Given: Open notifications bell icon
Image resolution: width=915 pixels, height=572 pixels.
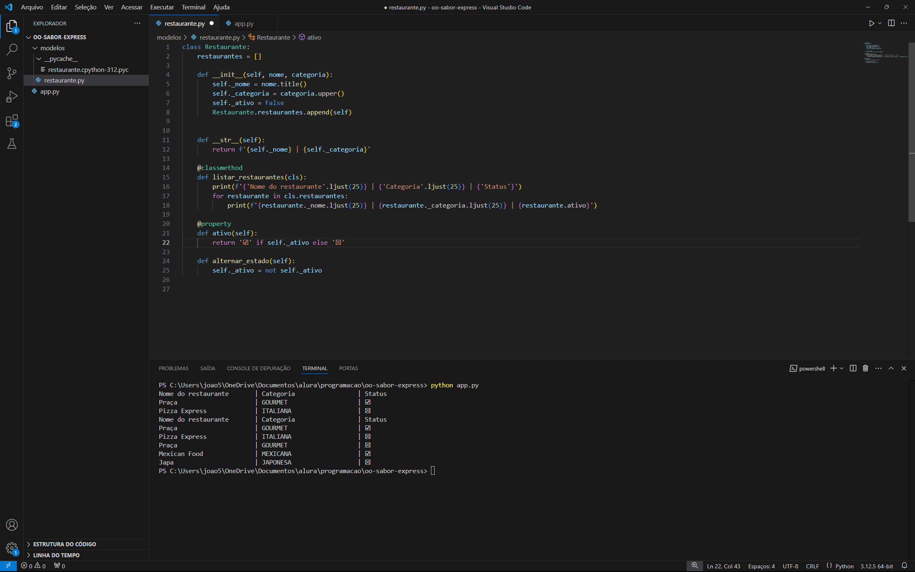Looking at the screenshot, I should 904,566.
